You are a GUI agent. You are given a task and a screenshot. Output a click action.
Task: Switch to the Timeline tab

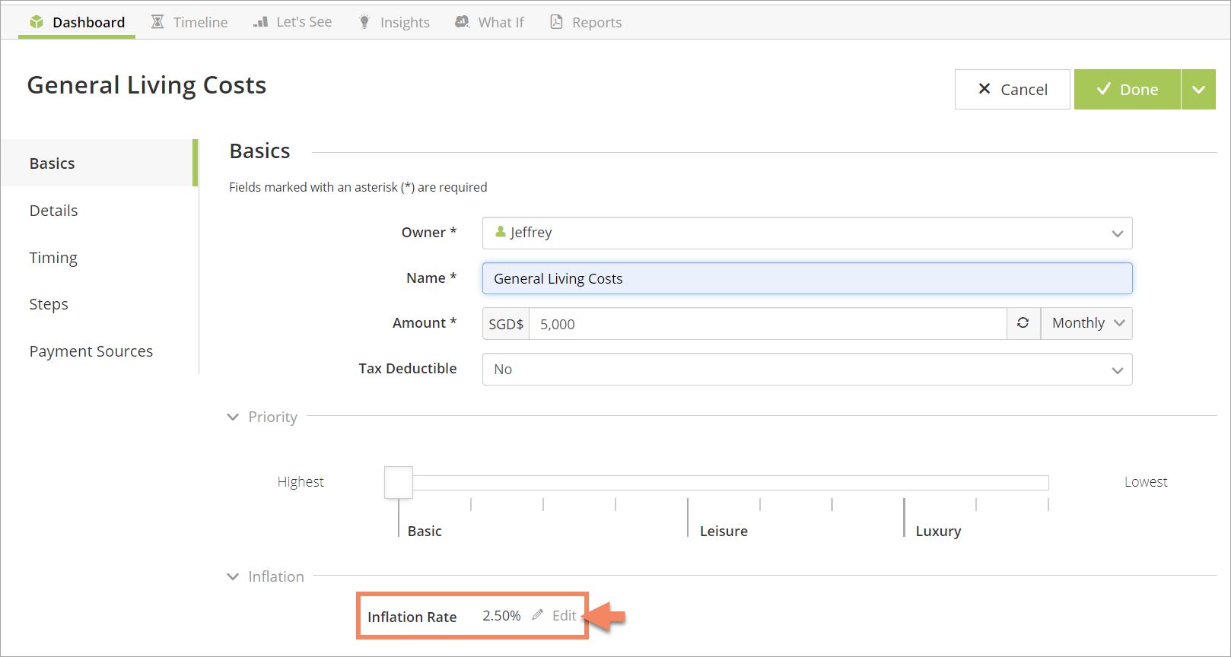tap(189, 22)
